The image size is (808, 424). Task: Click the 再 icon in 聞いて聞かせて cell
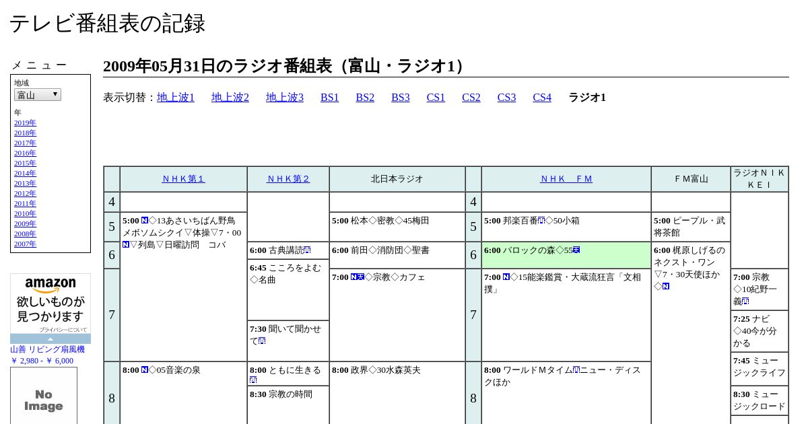coord(262,341)
